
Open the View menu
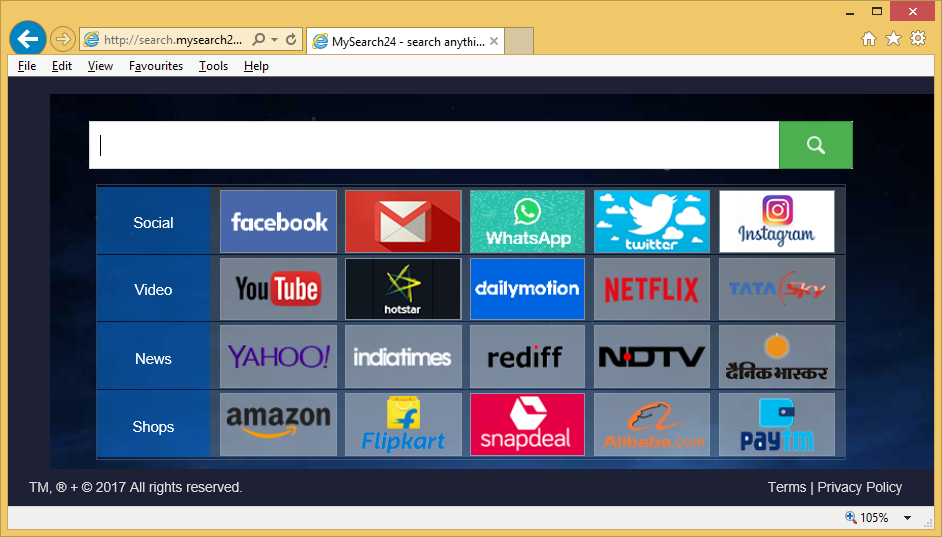pyautogui.click(x=100, y=66)
